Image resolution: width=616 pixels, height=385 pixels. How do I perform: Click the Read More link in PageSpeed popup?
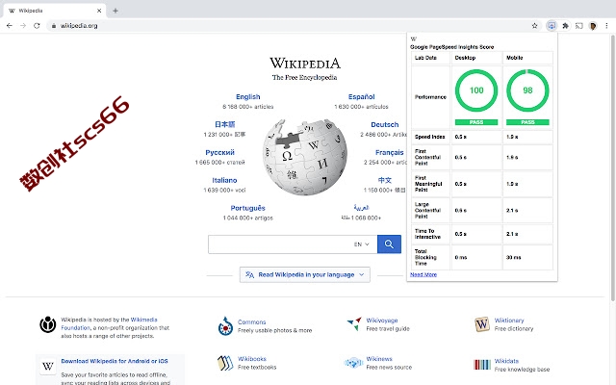tap(423, 274)
